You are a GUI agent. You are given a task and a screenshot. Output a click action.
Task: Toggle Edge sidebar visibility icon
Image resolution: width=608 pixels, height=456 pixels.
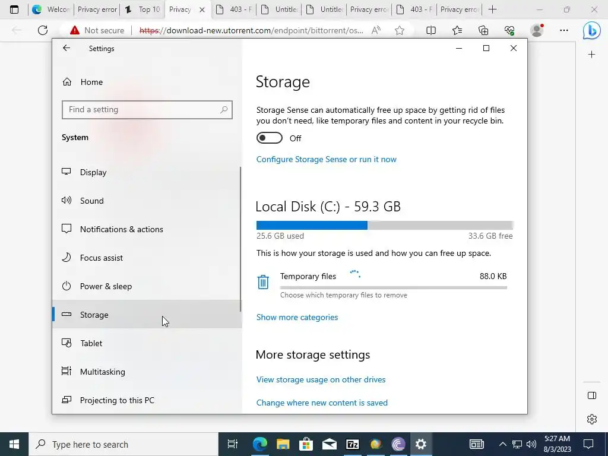point(592,395)
